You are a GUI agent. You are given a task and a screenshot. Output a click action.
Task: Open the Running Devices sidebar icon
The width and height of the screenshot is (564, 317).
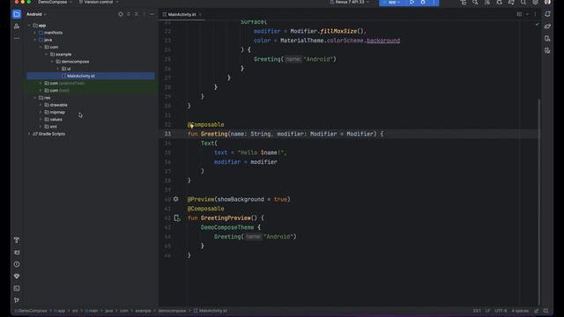click(547, 51)
